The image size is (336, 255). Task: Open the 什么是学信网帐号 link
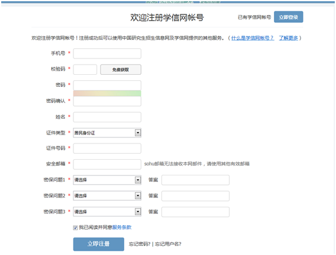[252, 38]
